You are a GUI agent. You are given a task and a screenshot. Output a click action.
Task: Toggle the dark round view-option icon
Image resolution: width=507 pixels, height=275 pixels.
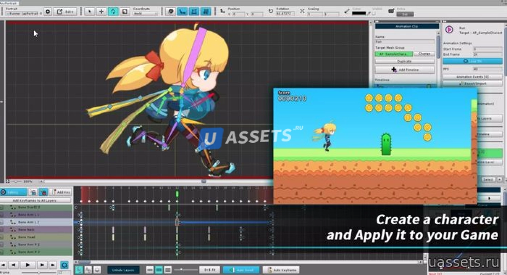click(x=171, y=11)
